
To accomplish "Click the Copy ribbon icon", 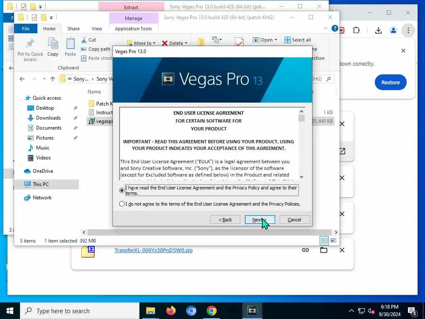I will coord(53,43).
